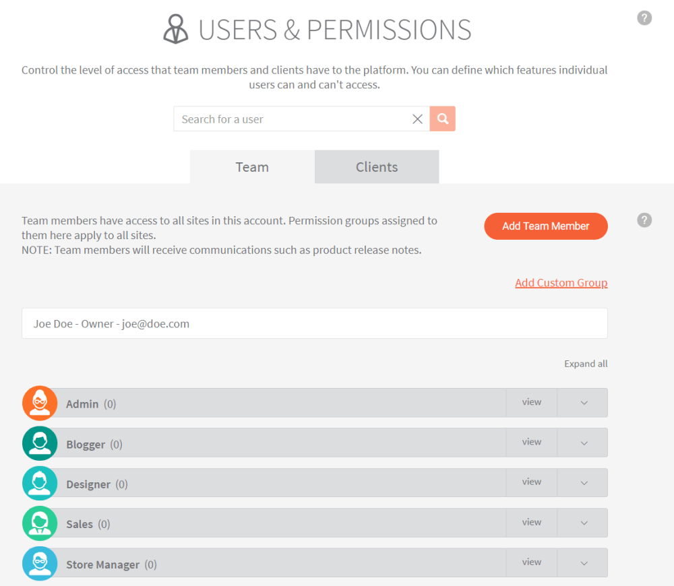
Task: Click Expand all to open every group
Action: pyautogui.click(x=586, y=364)
